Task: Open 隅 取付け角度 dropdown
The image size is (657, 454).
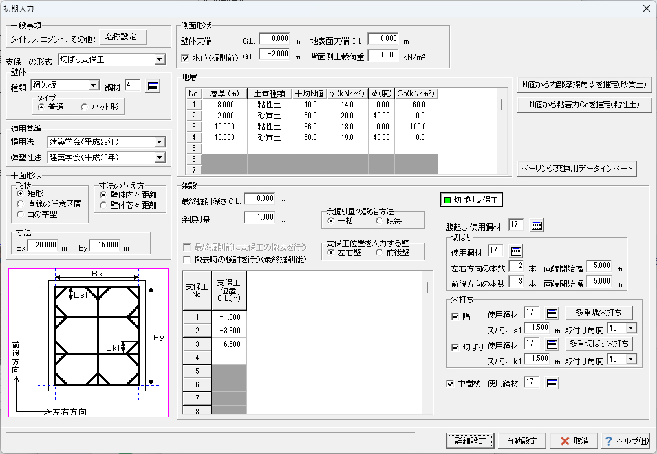Action: [631, 328]
